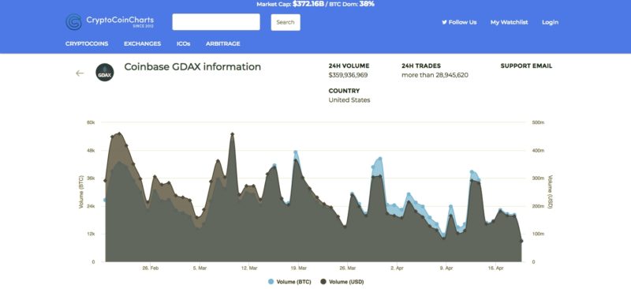Click the 5. Mar x-axis label
The width and height of the screenshot is (631, 289).
pos(200,268)
